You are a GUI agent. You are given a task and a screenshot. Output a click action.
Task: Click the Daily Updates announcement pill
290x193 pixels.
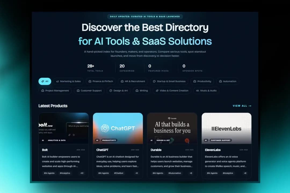(x=145, y=16)
